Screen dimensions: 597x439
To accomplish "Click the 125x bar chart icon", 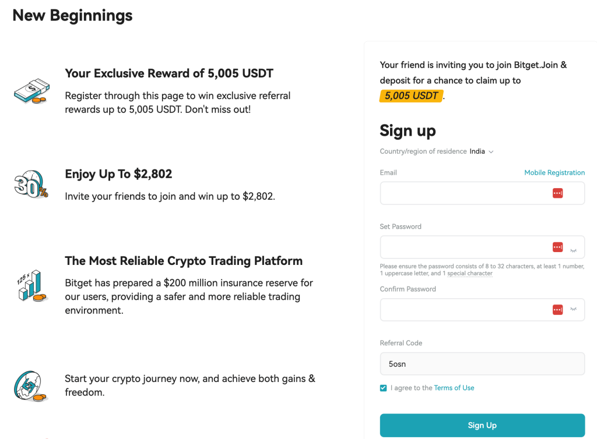I will coord(30,285).
